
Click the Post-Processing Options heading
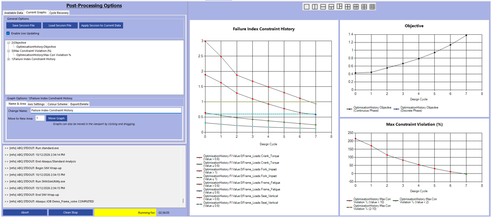point(94,6)
